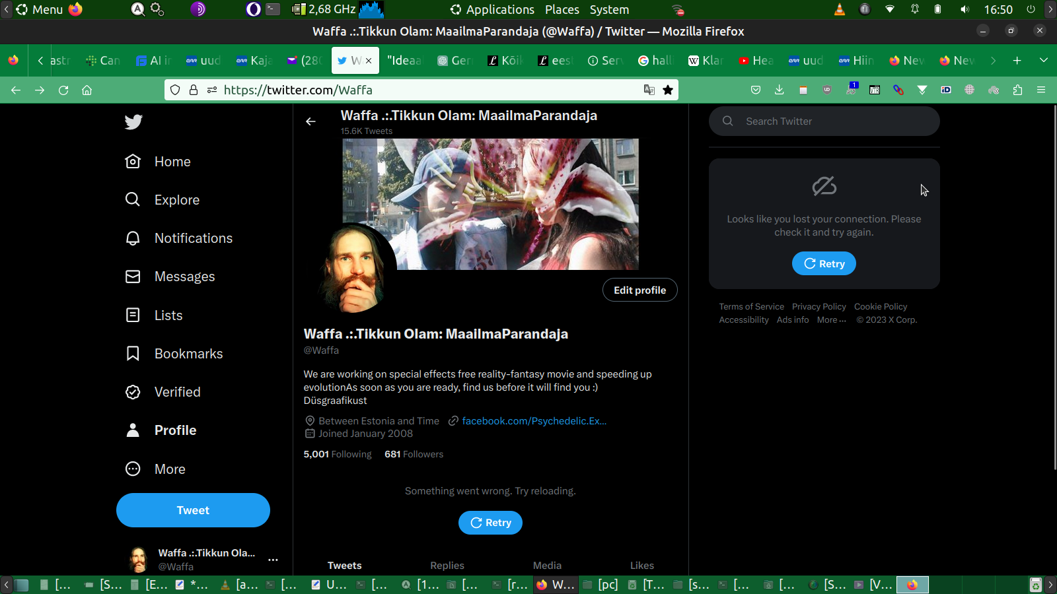Switch to the Media tab on profile

tap(547, 566)
